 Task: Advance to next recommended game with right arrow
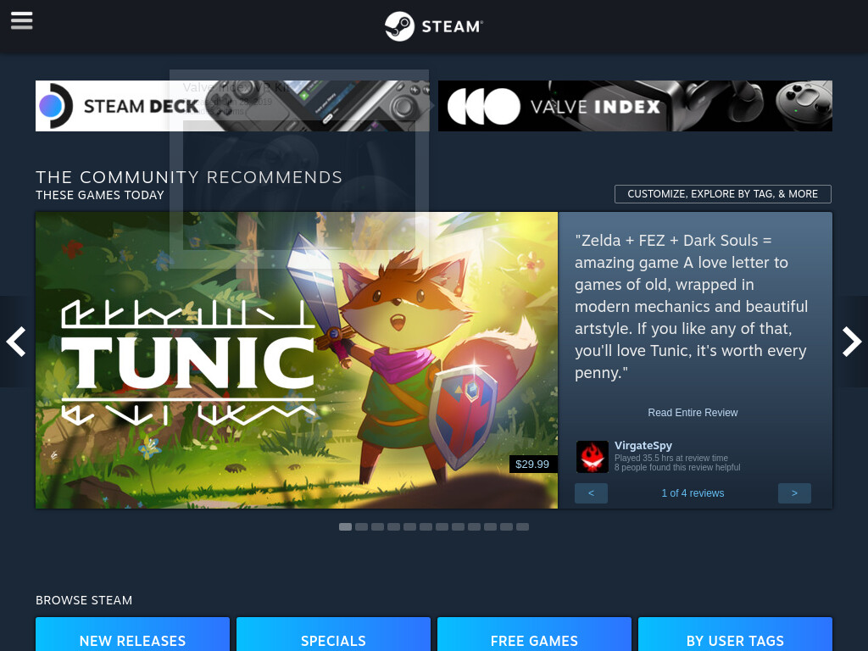pos(852,342)
